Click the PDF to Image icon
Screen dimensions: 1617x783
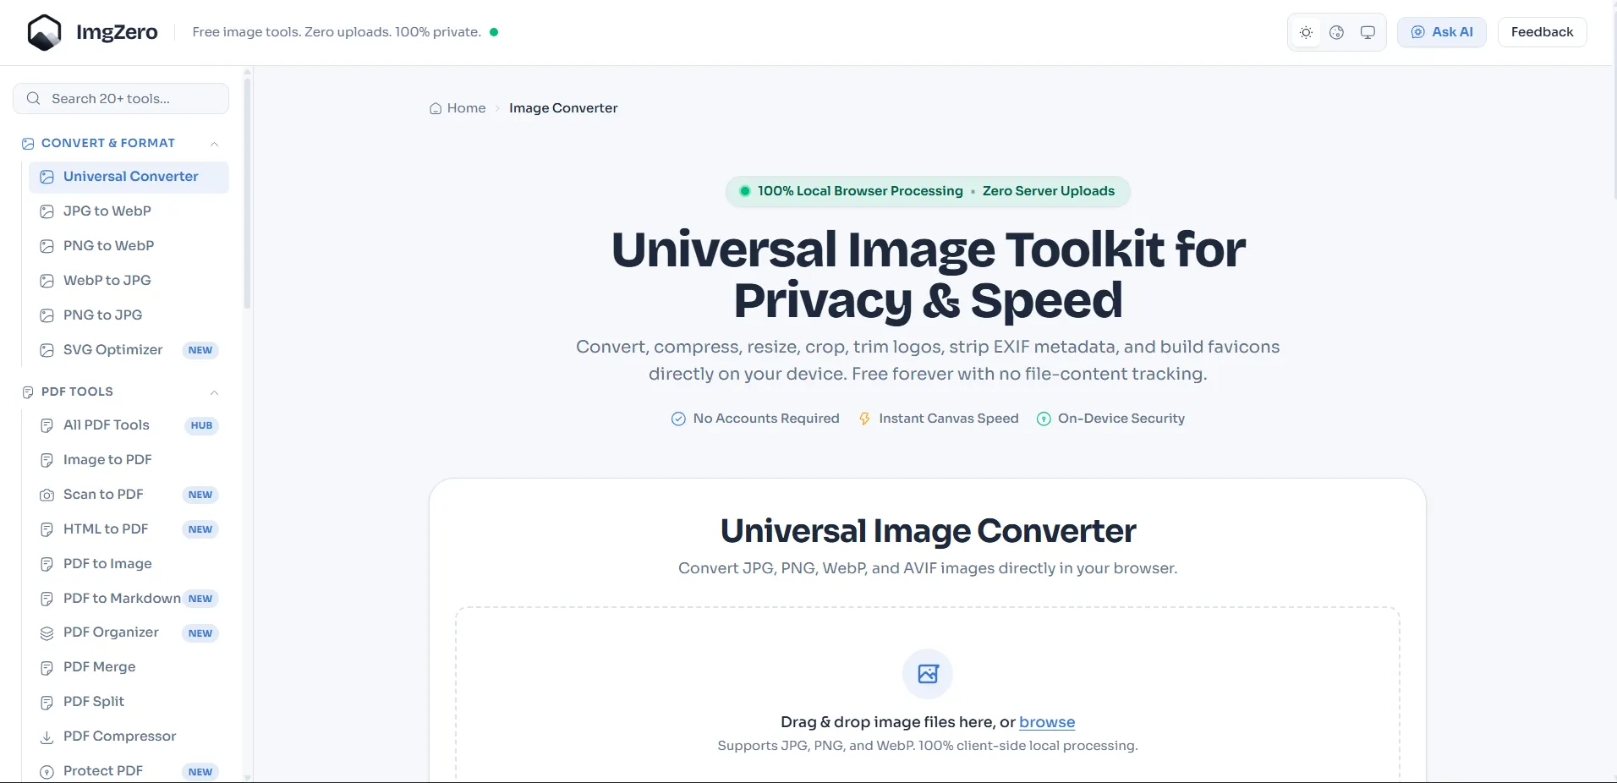pyautogui.click(x=47, y=564)
